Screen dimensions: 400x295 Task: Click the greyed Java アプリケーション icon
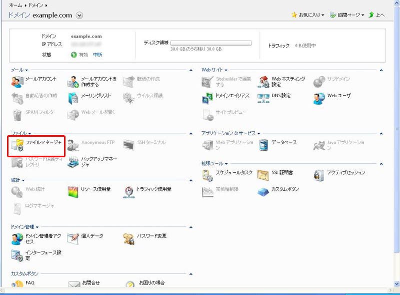[x=319, y=145]
